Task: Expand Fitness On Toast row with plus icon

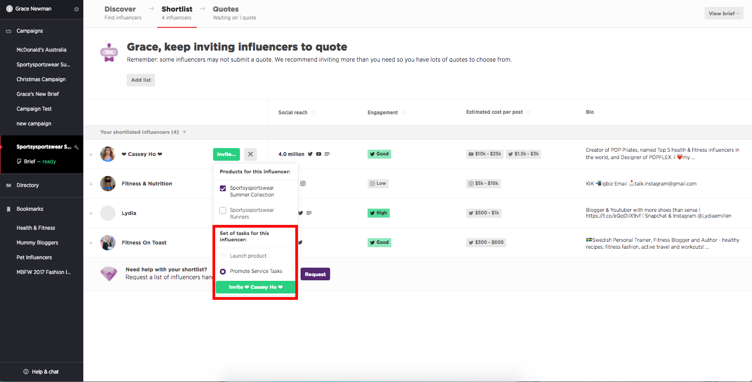Action: [91, 243]
